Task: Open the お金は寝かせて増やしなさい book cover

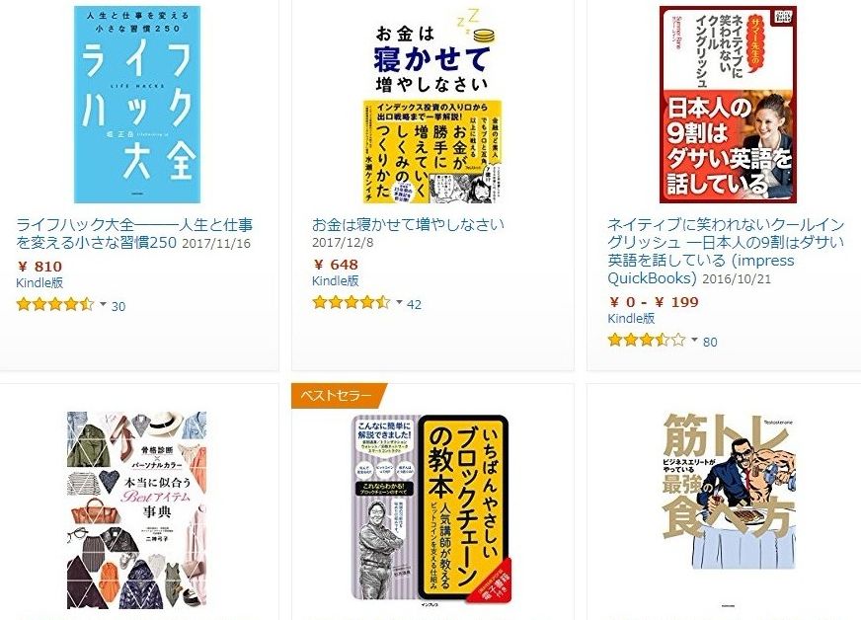Action: (x=432, y=105)
